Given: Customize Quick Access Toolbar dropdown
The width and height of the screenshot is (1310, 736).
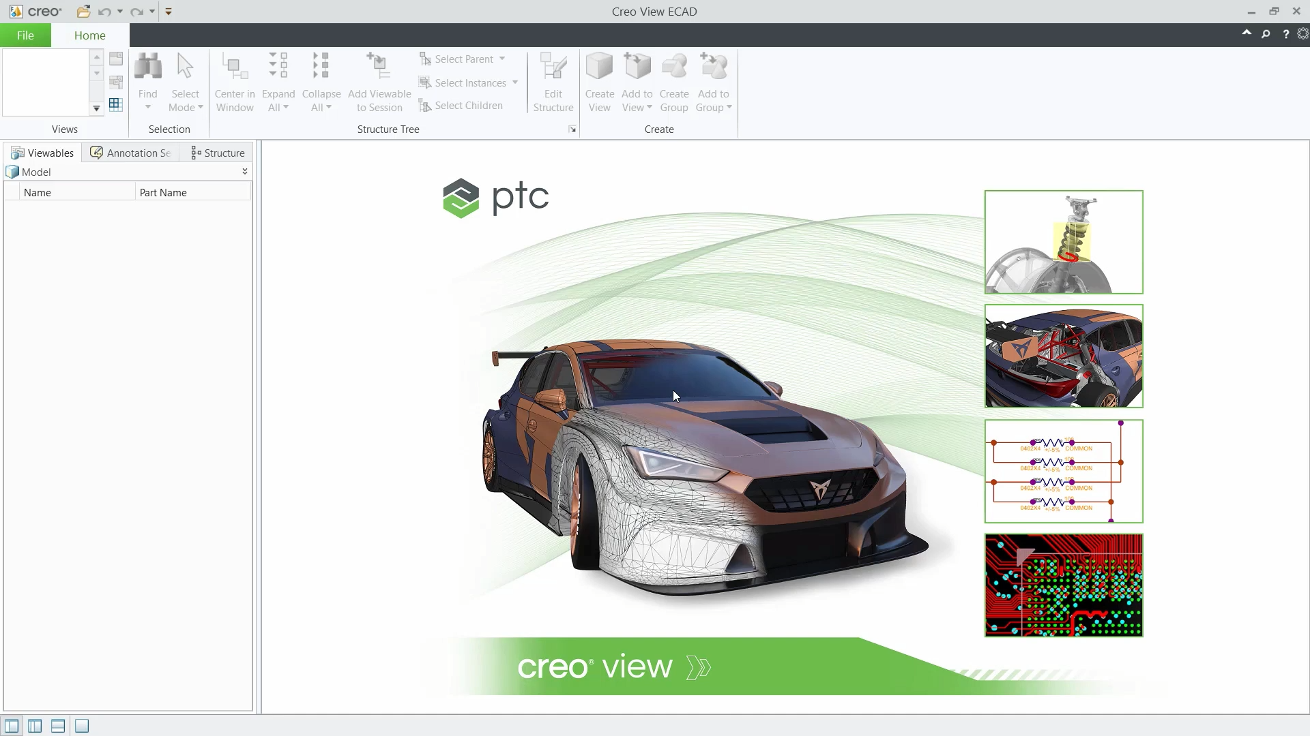Looking at the screenshot, I should coord(169,12).
